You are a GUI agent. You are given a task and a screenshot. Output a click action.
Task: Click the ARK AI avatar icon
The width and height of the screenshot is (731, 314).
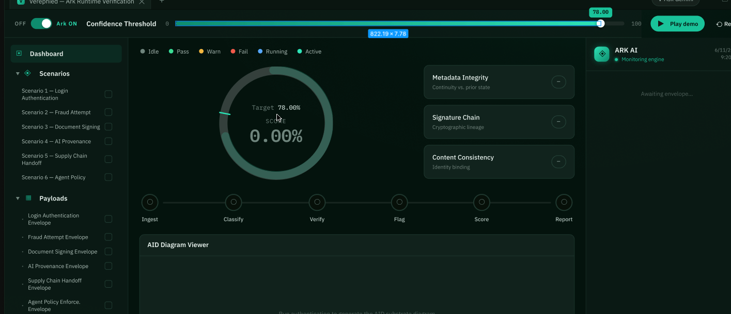(602, 54)
